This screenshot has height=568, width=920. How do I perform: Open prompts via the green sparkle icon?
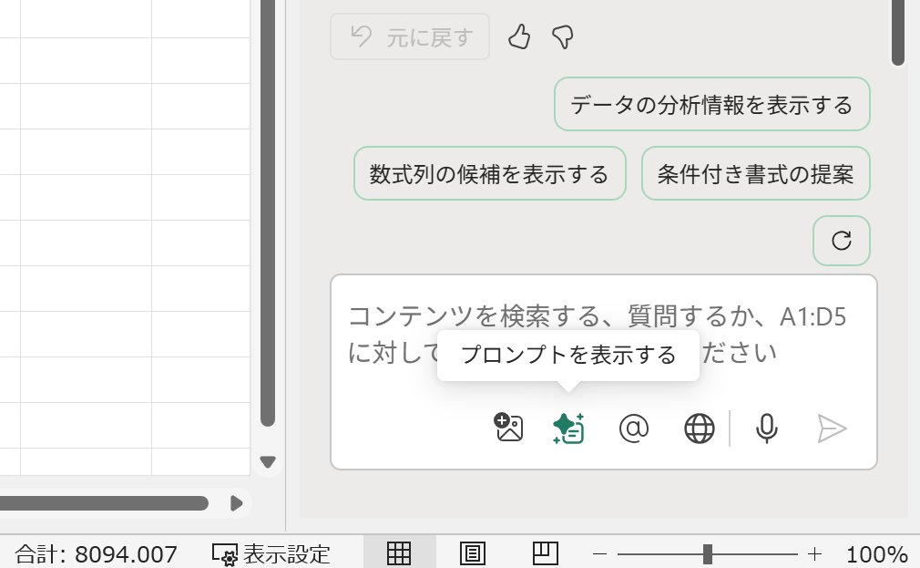567,429
